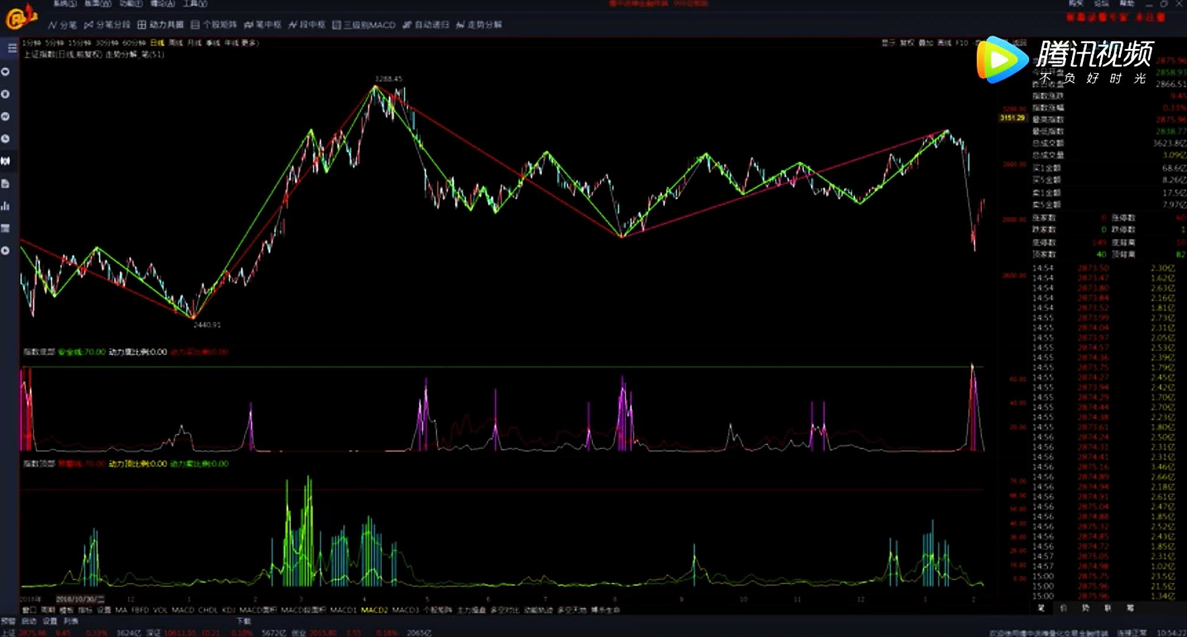Click 显示 above the chart
The width and height of the screenshot is (1187, 637).
[889, 43]
